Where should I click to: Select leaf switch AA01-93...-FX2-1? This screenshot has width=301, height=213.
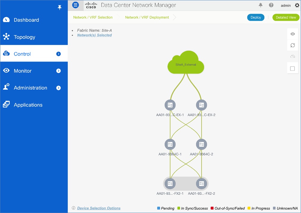pos(170,183)
